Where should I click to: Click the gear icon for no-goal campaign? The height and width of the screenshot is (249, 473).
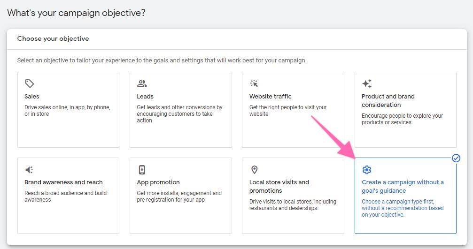point(367,170)
